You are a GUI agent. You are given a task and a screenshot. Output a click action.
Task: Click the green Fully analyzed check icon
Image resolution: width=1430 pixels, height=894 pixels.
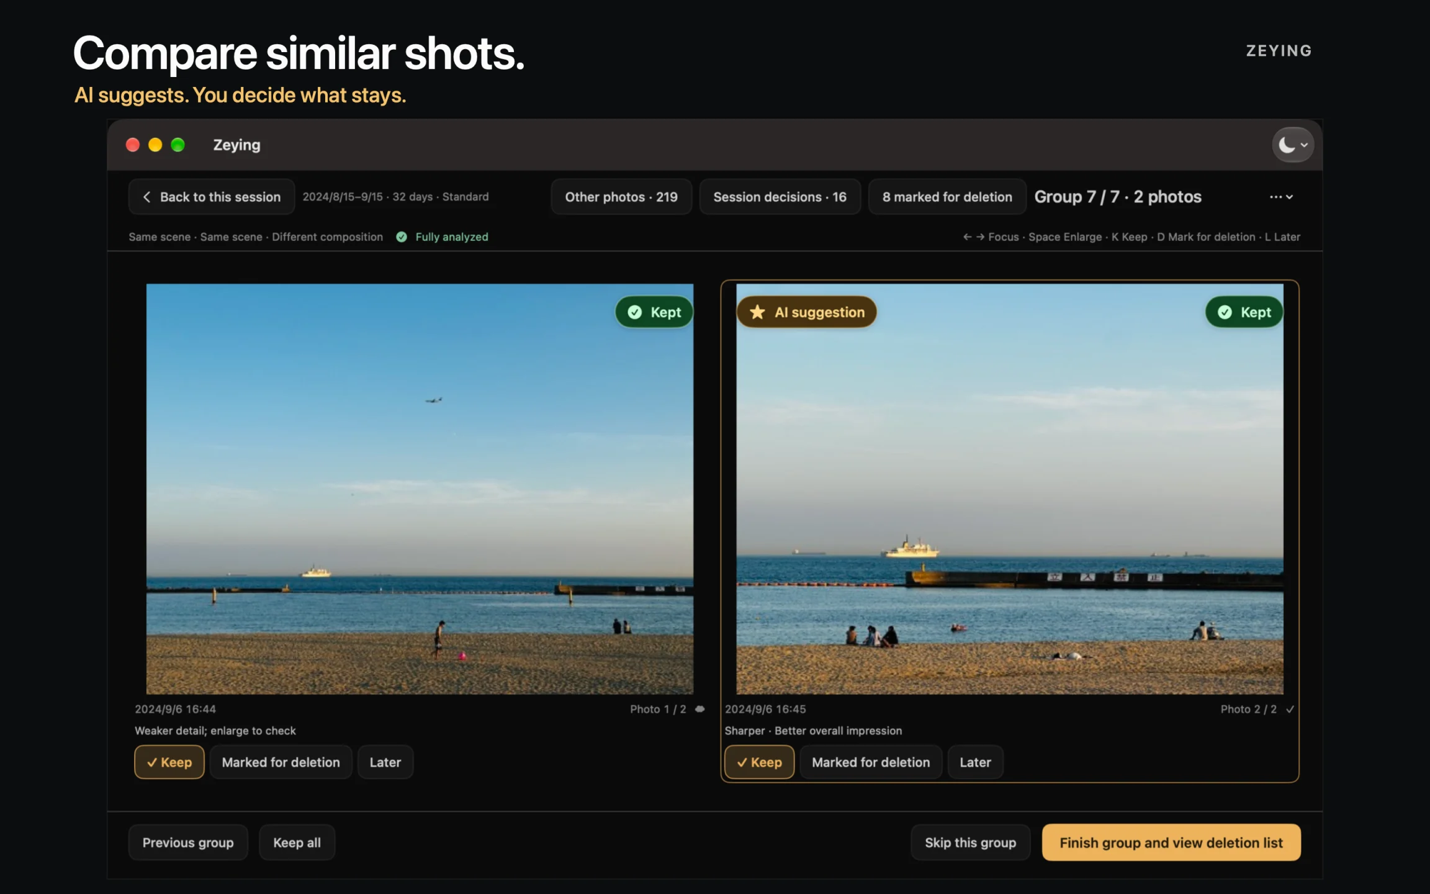point(402,237)
